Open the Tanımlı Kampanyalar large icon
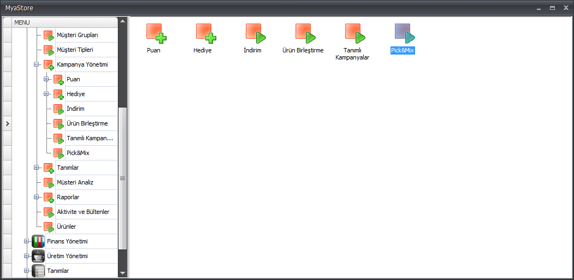574x280 pixels. tap(354, 33)
